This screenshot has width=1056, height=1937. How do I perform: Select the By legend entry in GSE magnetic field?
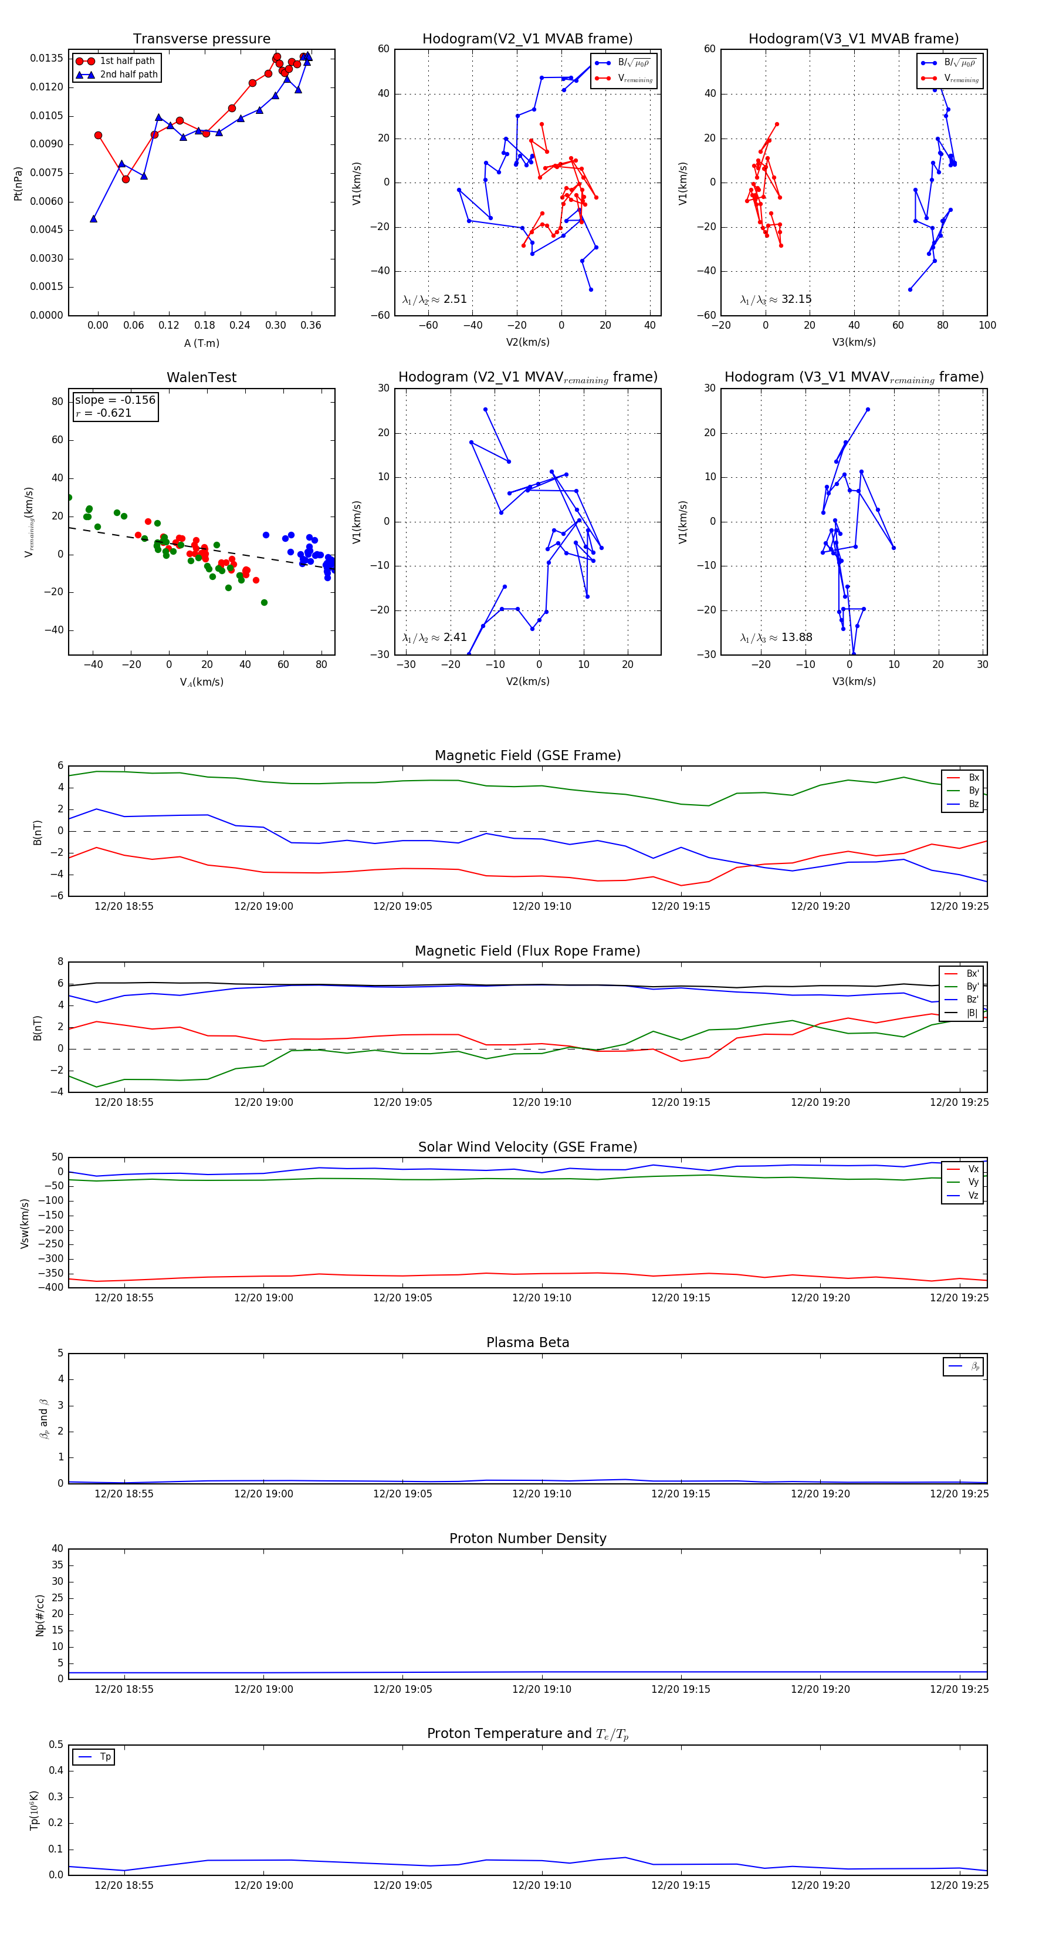(x=963, y=790)
